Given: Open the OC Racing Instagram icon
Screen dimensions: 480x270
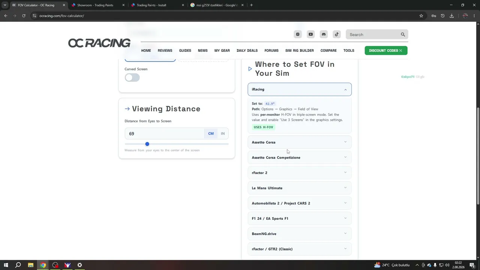Looking at the screenshot, I should 298,34.
